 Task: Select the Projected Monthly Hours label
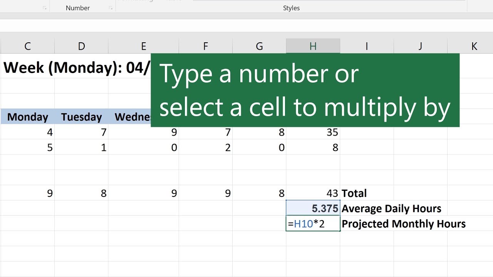[x=403, y=224]
